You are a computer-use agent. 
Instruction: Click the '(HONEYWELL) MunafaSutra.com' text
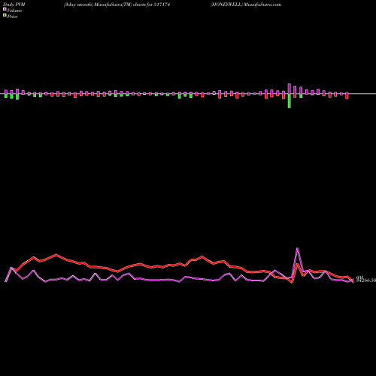[246, 5]
